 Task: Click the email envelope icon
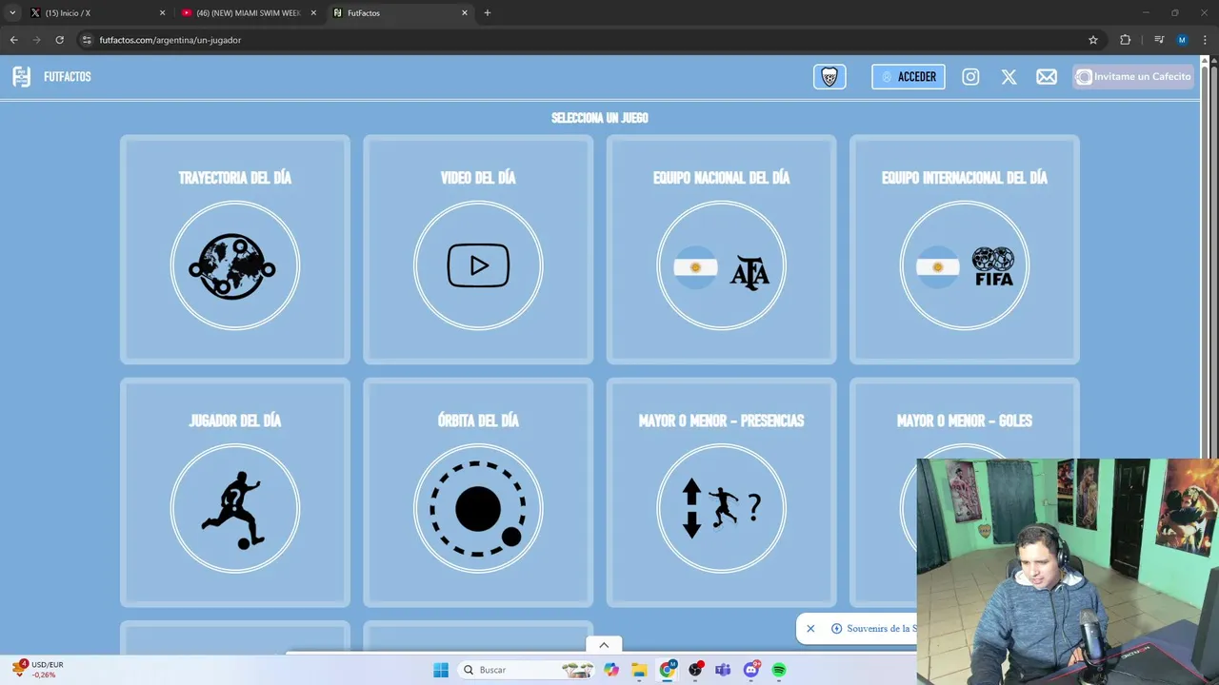tap(1047, 77)
